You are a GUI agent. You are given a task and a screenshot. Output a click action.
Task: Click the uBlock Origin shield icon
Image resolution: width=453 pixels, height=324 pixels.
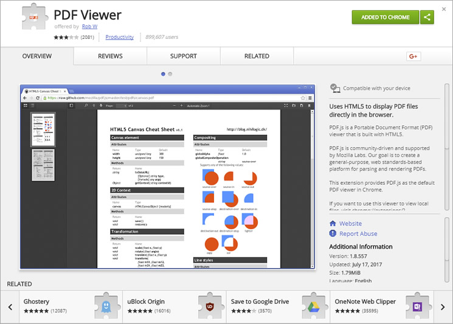(x=210, y=306)
